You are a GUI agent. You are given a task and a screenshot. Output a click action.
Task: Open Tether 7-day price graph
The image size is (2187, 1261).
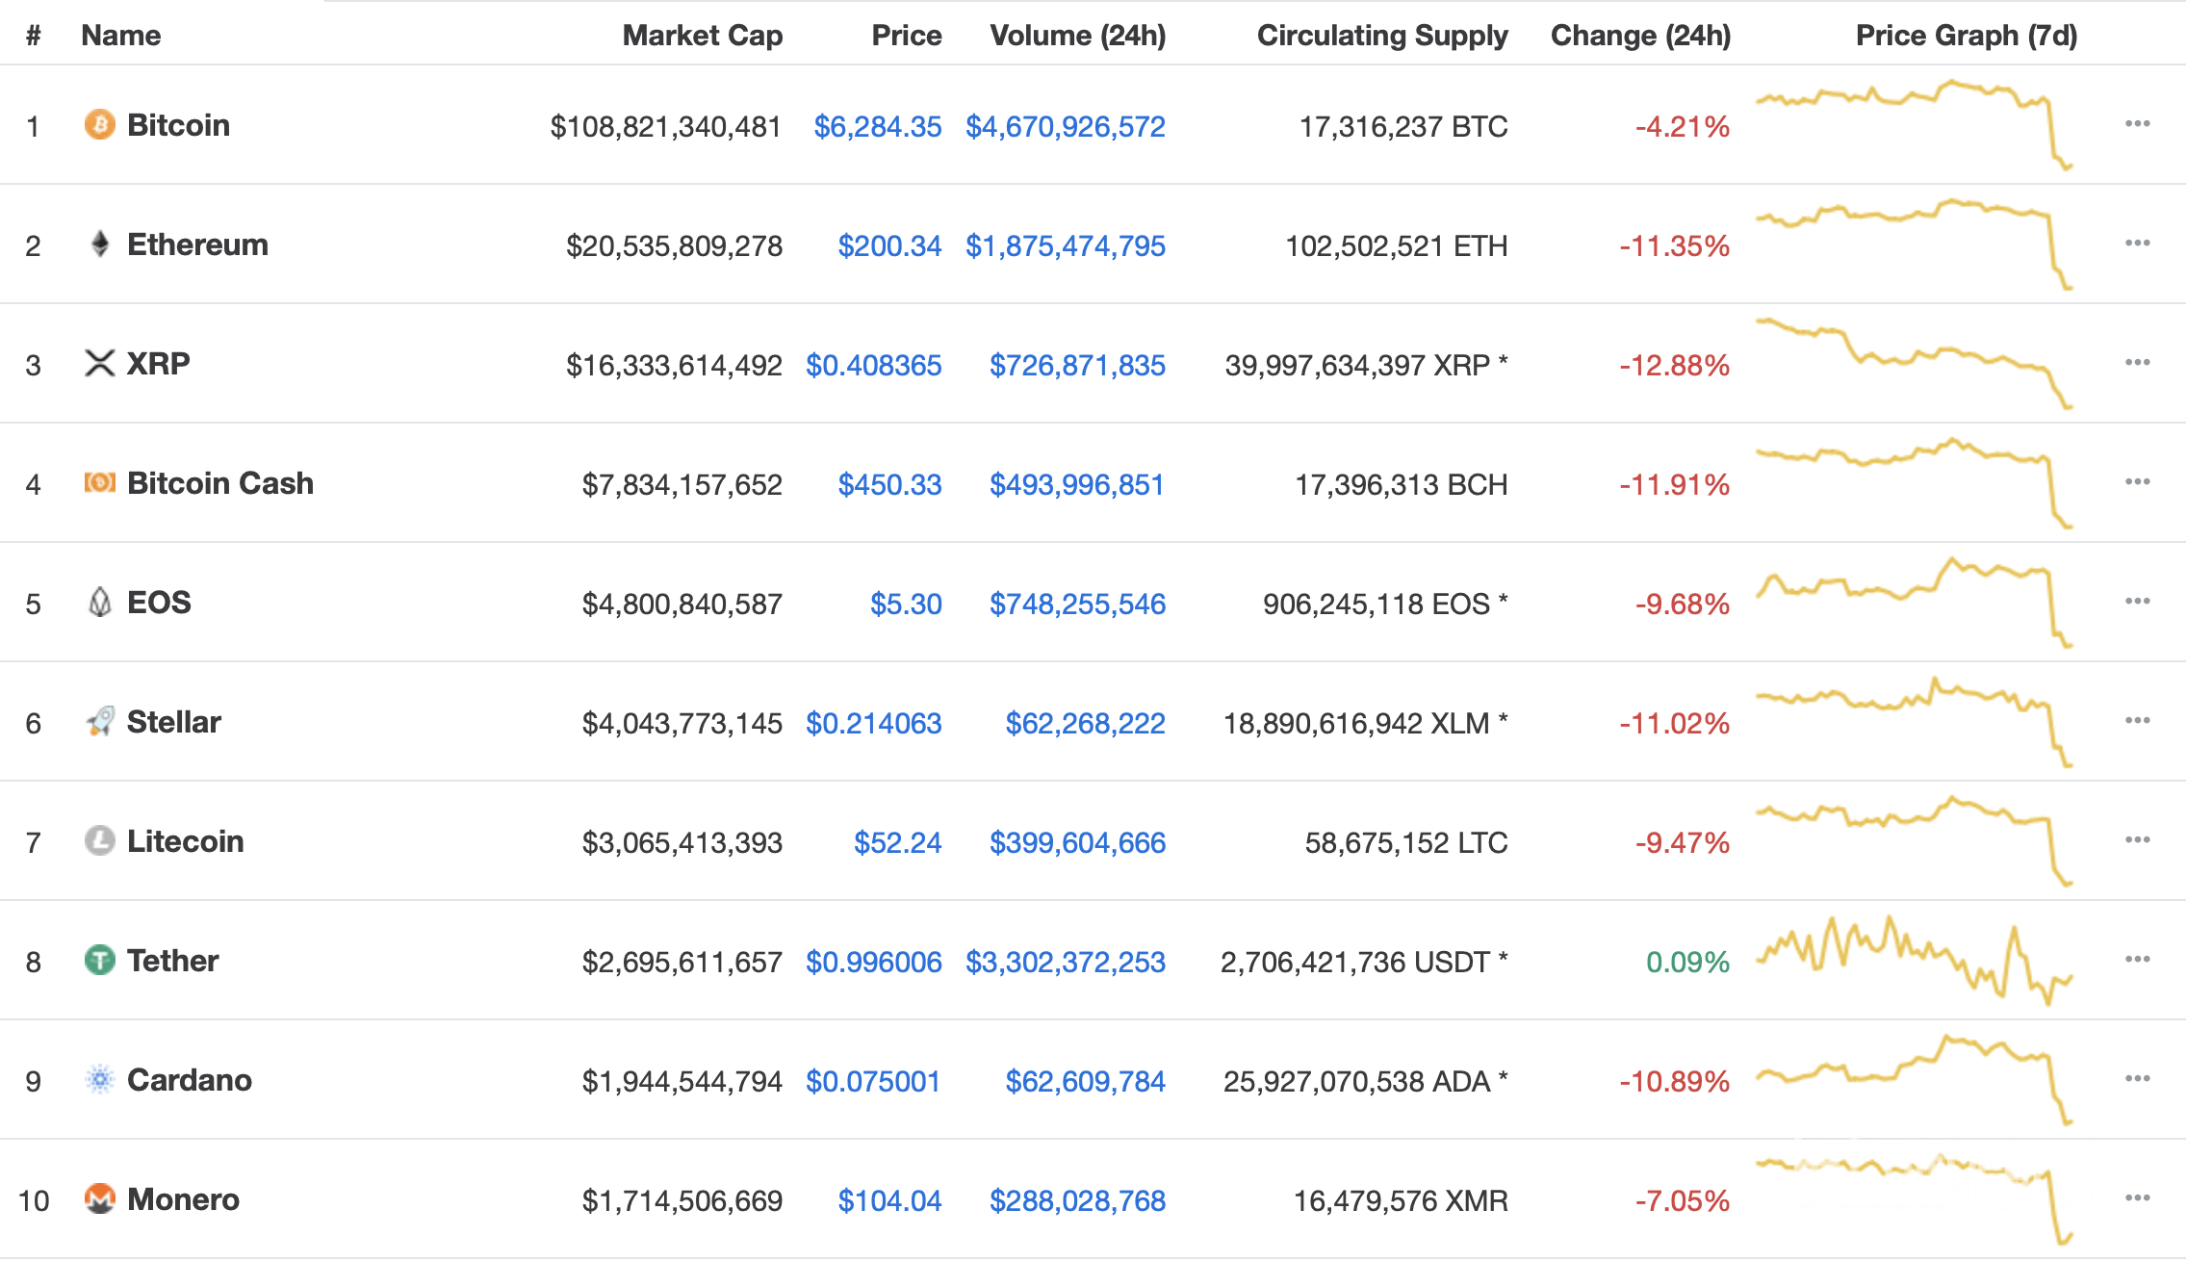click(1915, 961)
